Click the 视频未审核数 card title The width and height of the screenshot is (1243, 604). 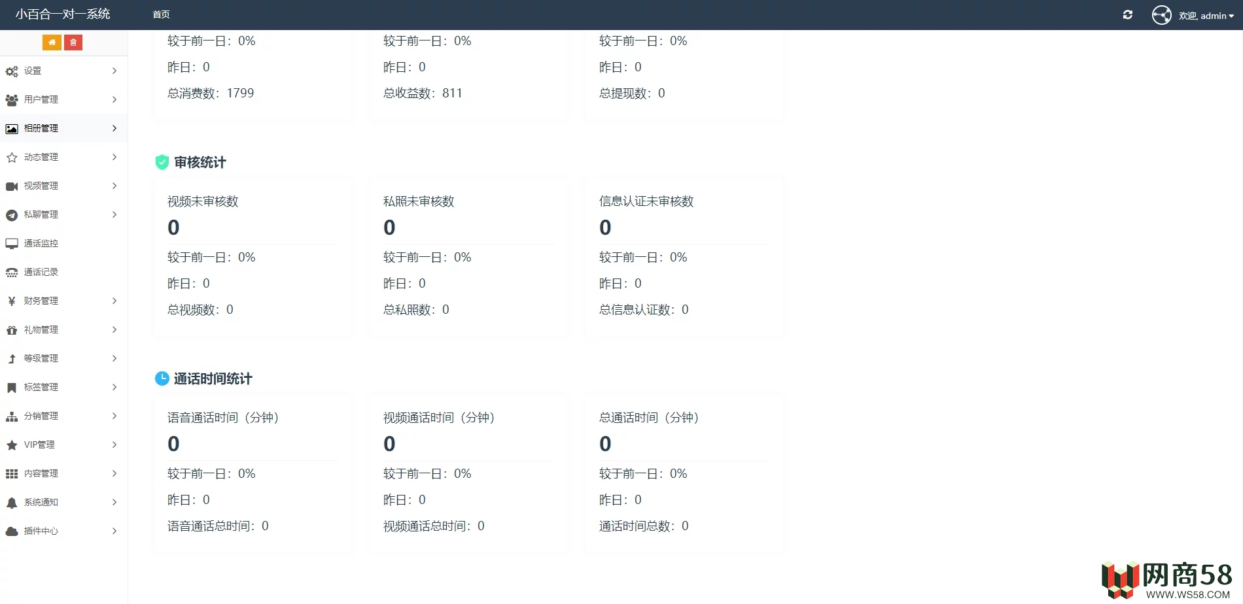[203, 201]
